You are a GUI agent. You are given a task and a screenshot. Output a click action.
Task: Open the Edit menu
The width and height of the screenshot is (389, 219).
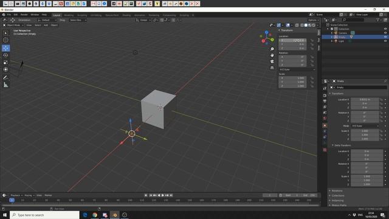click(16, 15)
